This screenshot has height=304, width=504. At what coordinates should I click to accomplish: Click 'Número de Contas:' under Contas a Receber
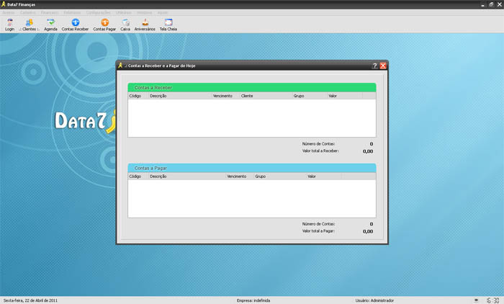[x=318, y=144]
